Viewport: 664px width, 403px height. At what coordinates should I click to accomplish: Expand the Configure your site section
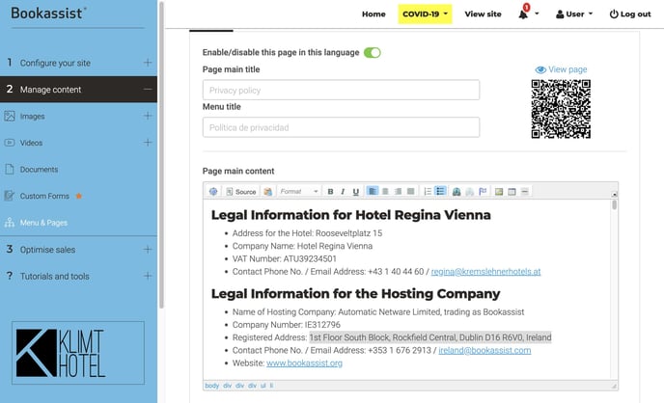point(147,63)
